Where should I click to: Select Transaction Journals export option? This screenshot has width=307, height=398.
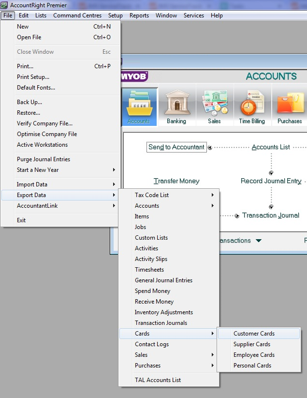tap(169, 323)
